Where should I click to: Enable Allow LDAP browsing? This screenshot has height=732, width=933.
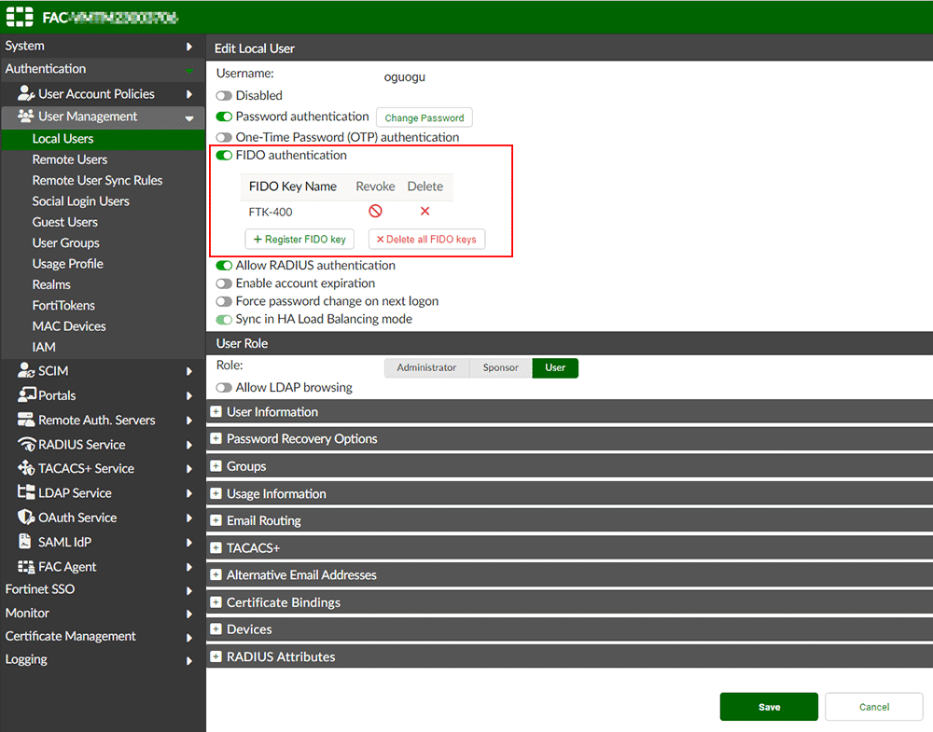pos(224,388)
